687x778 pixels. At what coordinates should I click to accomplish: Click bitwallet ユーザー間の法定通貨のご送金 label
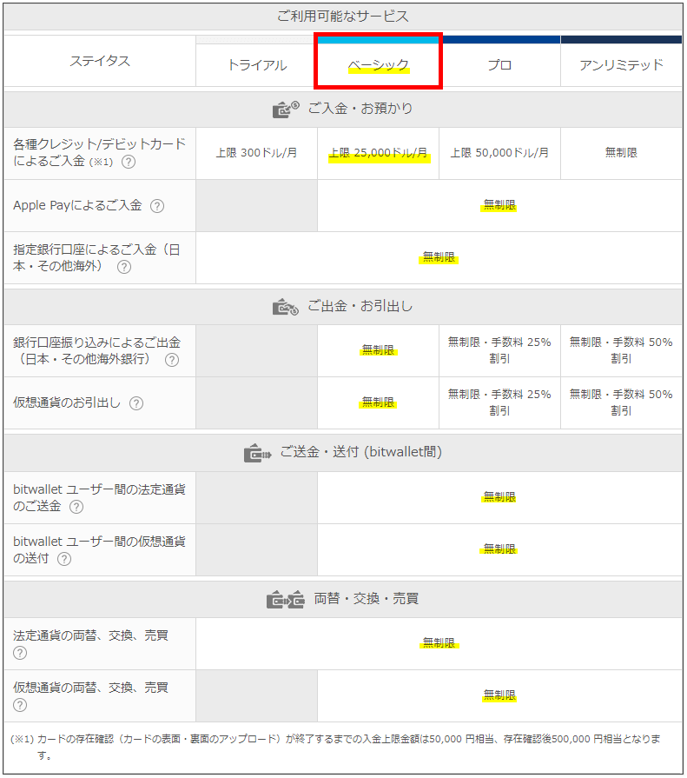tap(99, 498)
